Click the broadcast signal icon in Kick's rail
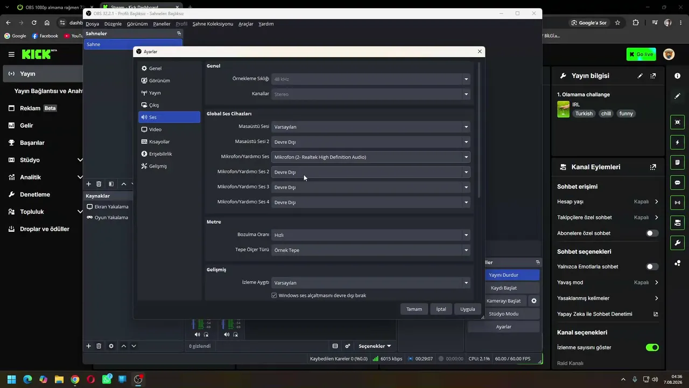 point(677,203)
